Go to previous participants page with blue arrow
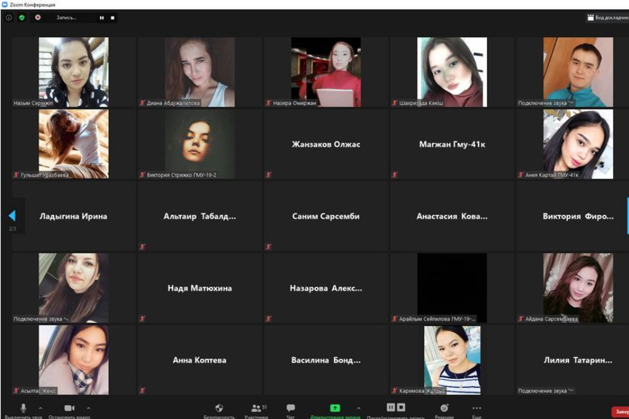Screen dimensions: 629x419 click(x=11, y=215)
